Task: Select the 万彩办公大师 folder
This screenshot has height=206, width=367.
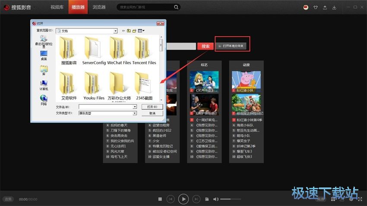Action: (119, 86)
